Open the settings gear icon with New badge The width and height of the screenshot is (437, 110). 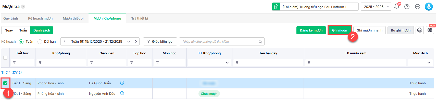click(430, 30)
